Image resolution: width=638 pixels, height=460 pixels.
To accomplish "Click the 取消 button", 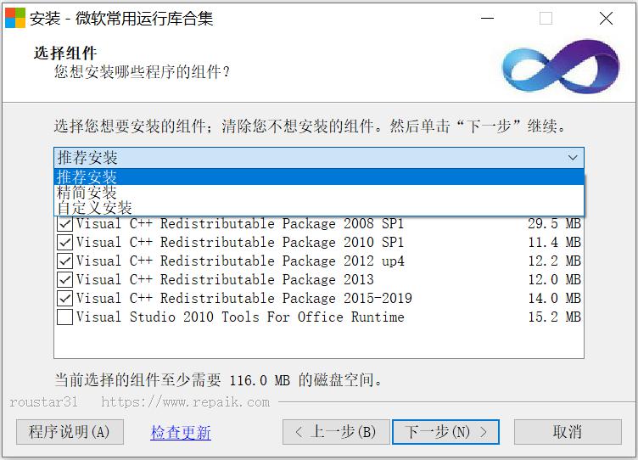I will point(567,432).
